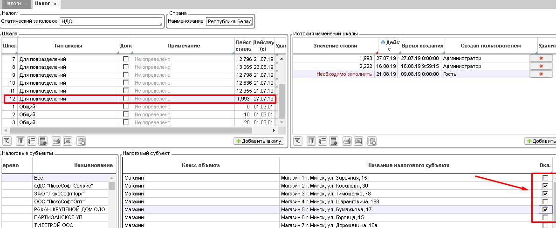Click the filter icon under the Шкала table
556x228 pixels.
(7, 141)
